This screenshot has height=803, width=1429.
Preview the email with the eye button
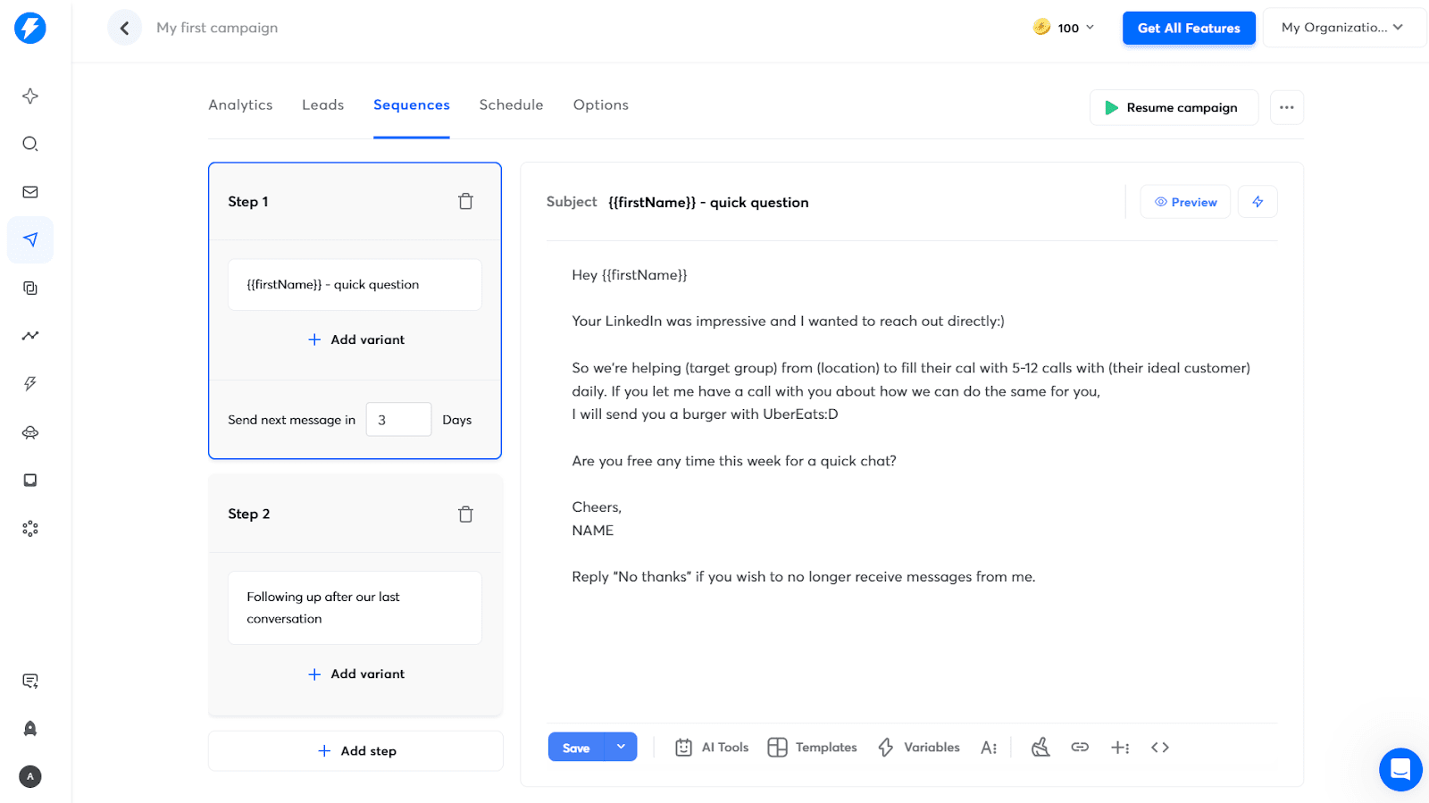pos(1185,202)
